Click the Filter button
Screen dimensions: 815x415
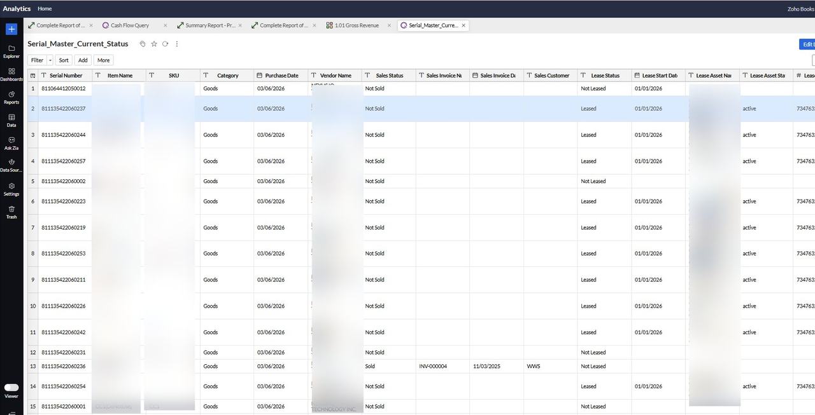[37, 60]
